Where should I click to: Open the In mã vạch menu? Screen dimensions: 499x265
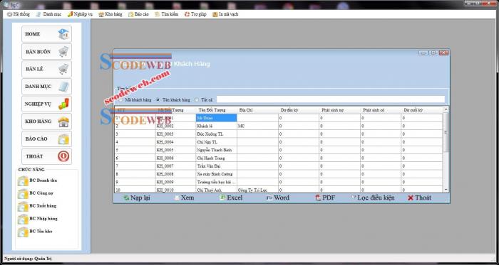[225, 14]
